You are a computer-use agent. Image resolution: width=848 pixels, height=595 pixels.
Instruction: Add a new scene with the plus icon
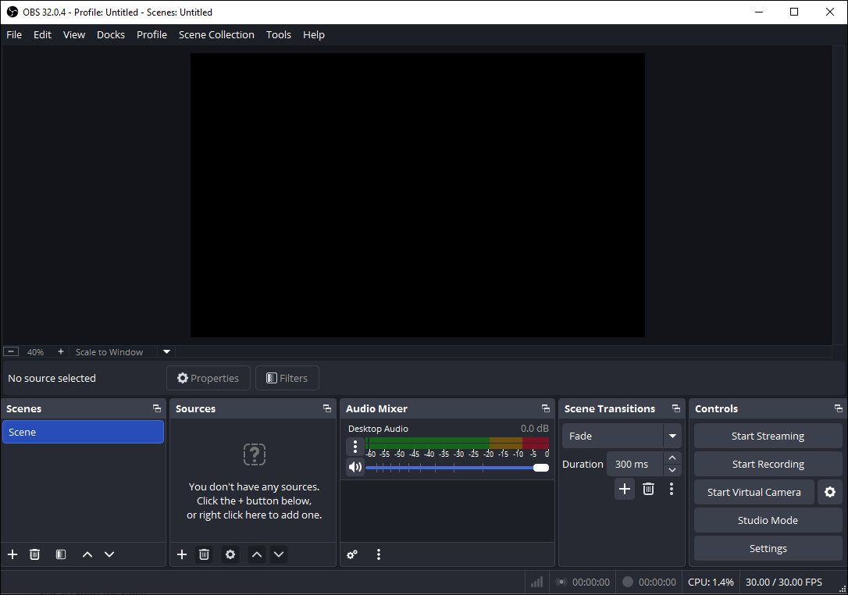12,554
